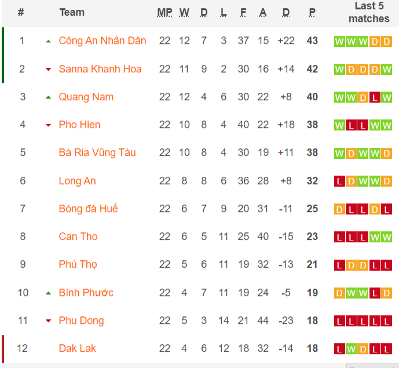Viewport: 399px width, 368px height.
Task: Click the first red L badge in Long An's form
Action: click(x=339, y=181)
